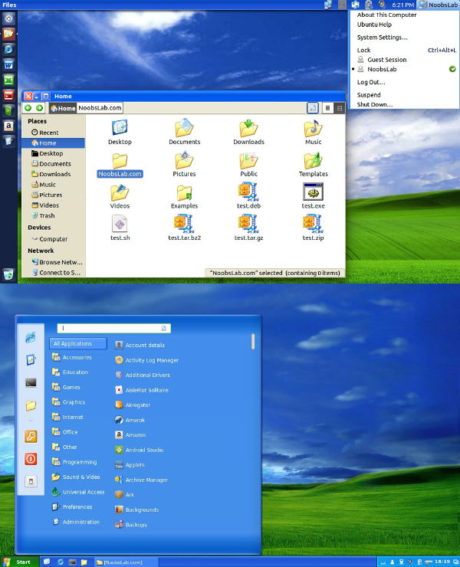Select the test.tar.bz2 archive
460x567 pixels.
pos(184,224)
